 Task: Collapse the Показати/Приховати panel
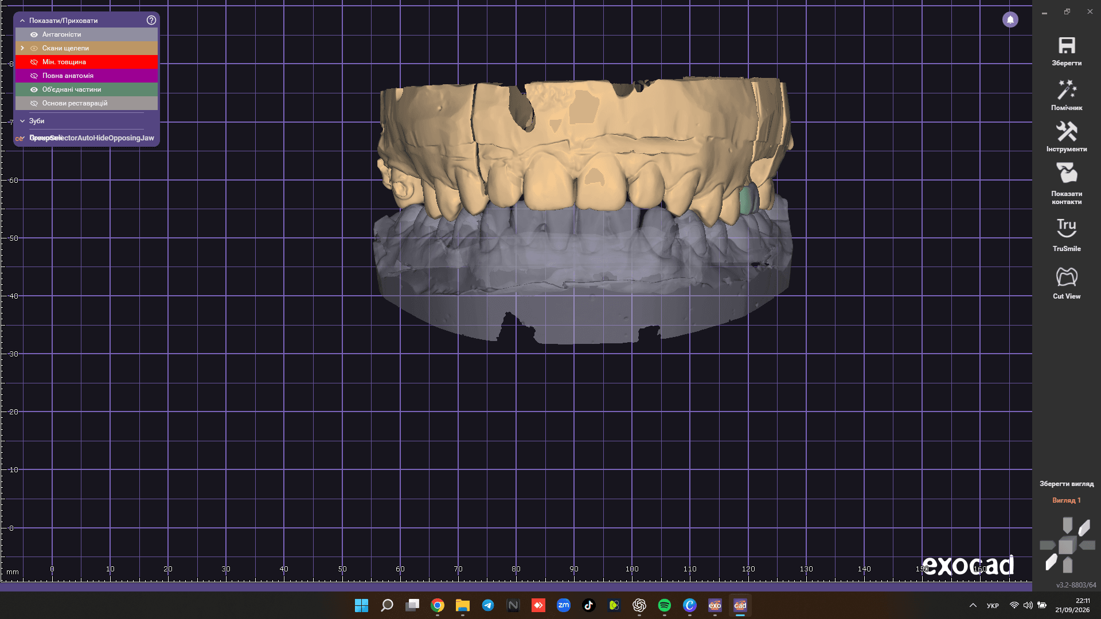click(22, 21)
